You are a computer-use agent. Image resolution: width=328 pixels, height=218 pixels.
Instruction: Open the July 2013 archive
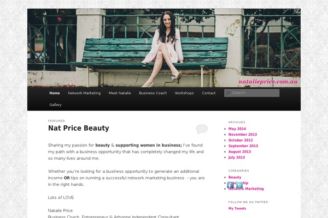click(x=237, y=158)
